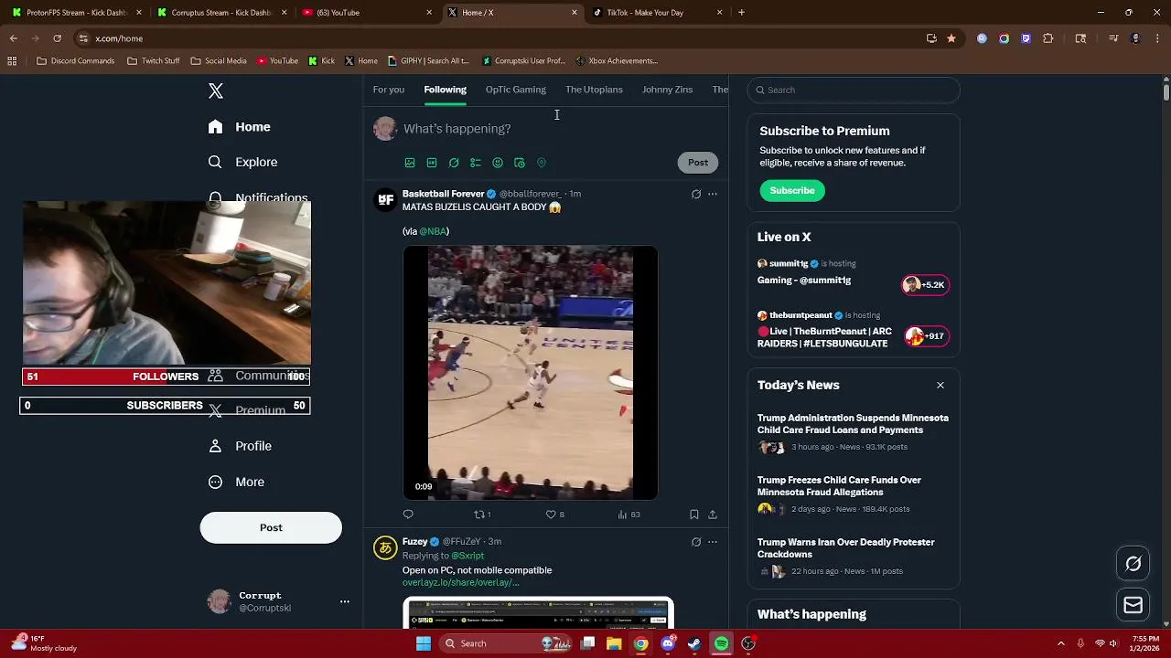1171x658 pixels.
Task: Click the composer Post button
Action: click(698, 163)
